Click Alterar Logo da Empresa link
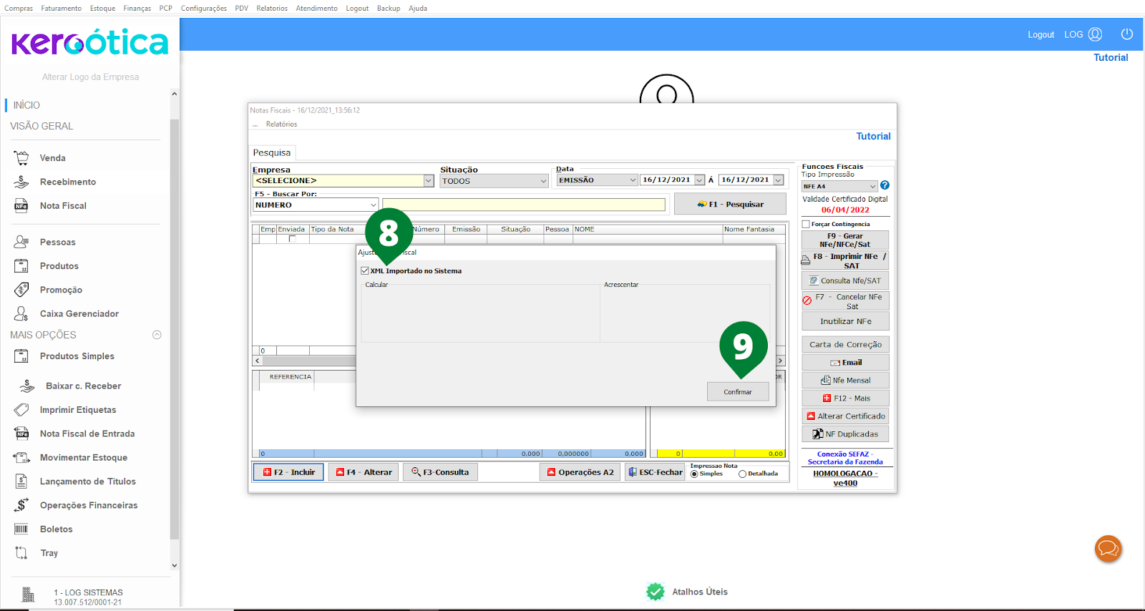Screen dimensions: 1145x611 (x=90, y=77)
